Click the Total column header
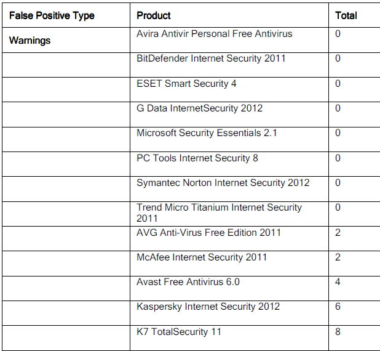Image resolution: width=380 pixels, height=351 pixels. coord(346,16)
